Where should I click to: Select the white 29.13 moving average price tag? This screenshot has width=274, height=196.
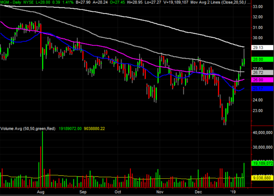(x=262, y=47)
